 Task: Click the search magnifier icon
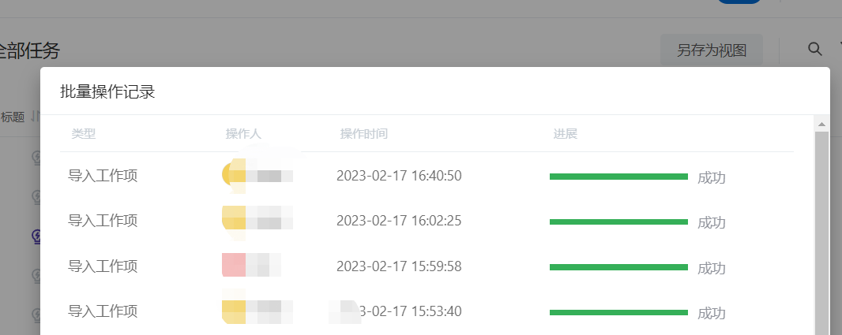tap(814, 50)
